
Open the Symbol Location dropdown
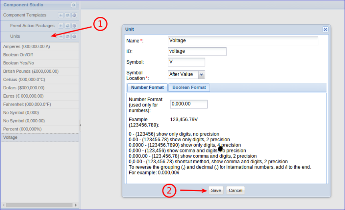click(x=201, y=74)
